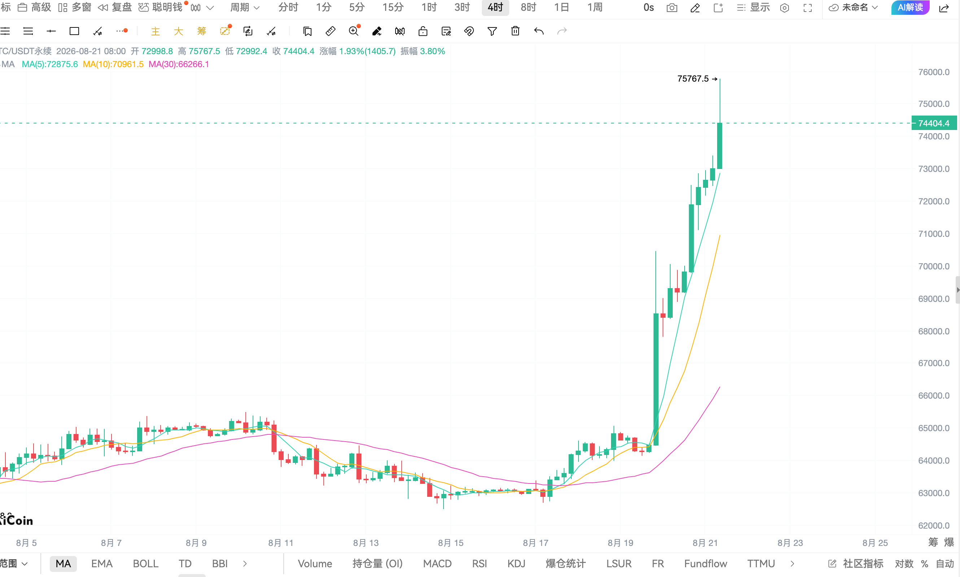Click the screenshot camera icon
The image size is (960, 577).
[672, 8]
